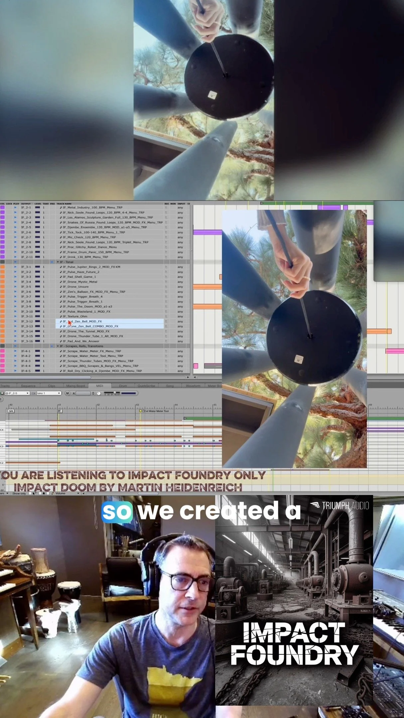Click the Triumph Audio logo
404x718 pixels.
pos(339,506)
